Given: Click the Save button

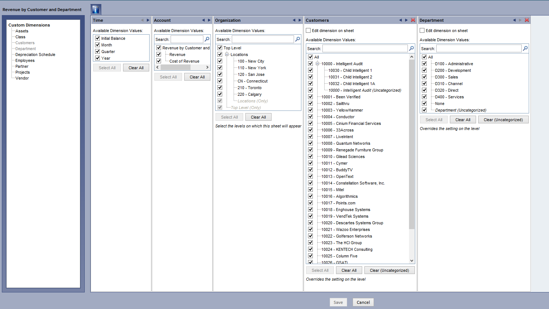Looking at the screenshot, I should tap(338, 302).
